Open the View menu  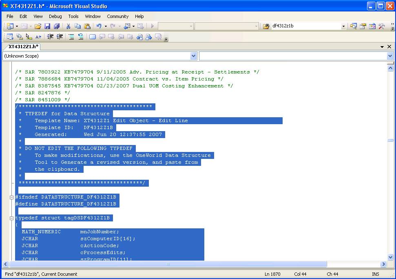(x=38, y=16)
